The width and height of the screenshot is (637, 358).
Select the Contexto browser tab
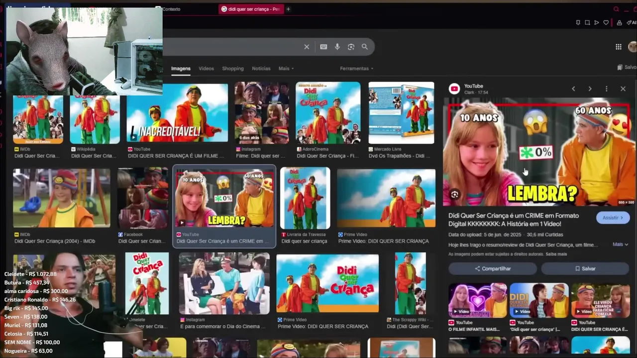169,9
